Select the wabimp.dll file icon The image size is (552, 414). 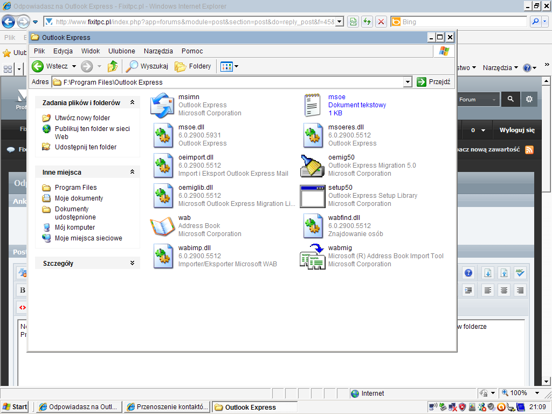(163, 257)
